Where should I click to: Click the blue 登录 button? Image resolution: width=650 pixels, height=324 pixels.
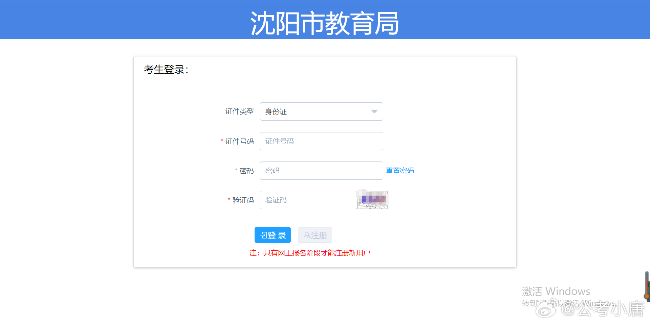coord(273,235)
